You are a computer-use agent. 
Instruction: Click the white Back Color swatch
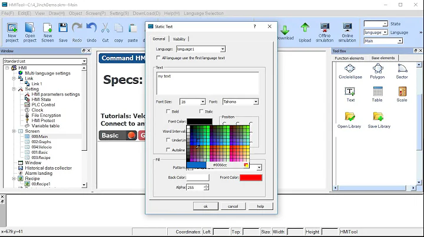tap(198, 178)
